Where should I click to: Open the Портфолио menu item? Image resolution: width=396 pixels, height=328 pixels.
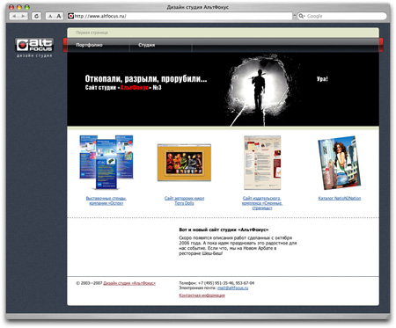click(89, 45)
